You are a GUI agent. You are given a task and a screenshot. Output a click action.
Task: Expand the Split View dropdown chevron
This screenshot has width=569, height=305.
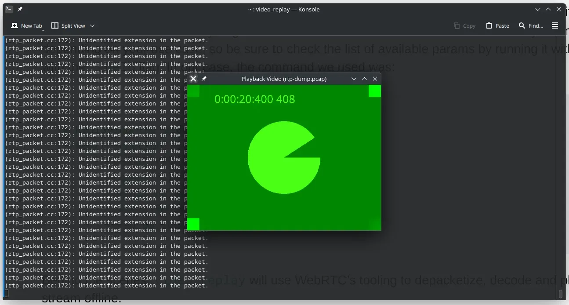click(x=92, y=26)
